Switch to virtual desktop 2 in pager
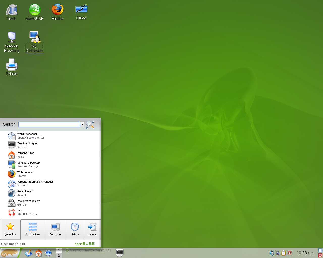 59,255
